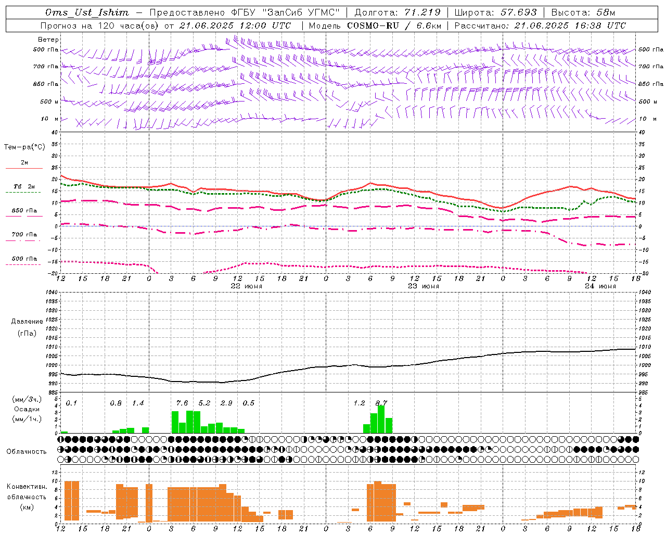Click the Td 2м dew point legend entry

(x=24, y=186)
